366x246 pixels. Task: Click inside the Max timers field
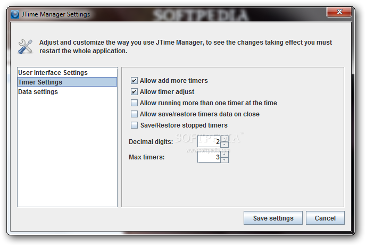tap(209, 157)
